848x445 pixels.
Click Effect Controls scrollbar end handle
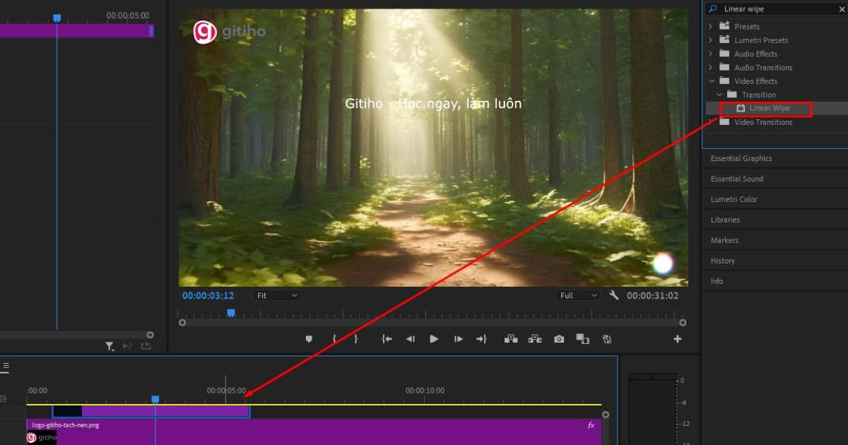(150, 335)
